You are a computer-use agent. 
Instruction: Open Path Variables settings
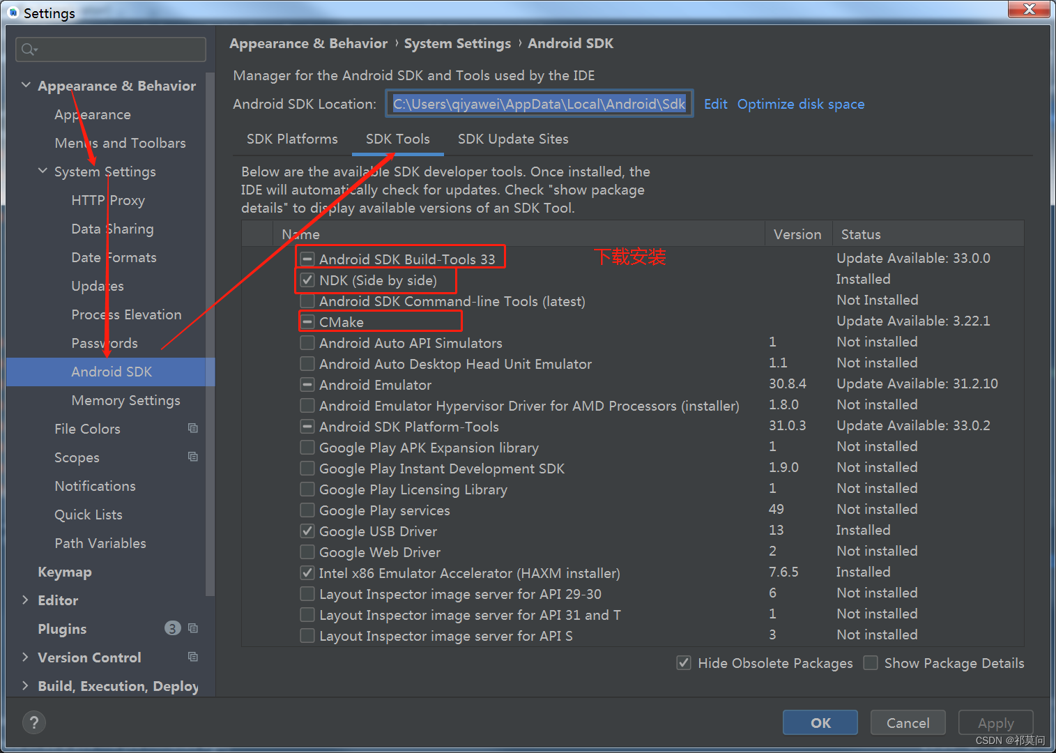pos(100,543)
